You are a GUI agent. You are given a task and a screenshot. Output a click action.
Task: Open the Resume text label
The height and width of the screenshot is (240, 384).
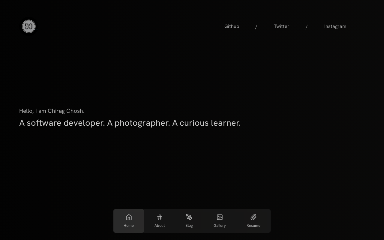[253, 226]
